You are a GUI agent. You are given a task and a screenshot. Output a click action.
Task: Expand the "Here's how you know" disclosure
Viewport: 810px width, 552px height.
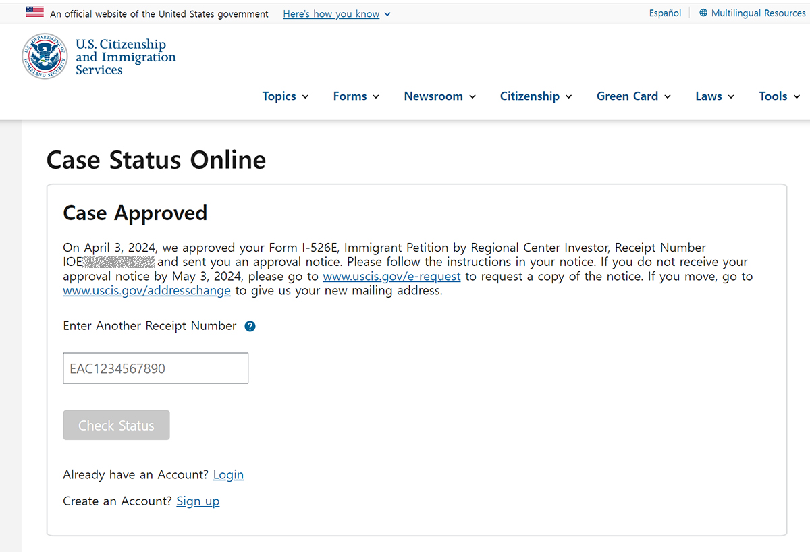click(337, 13)
